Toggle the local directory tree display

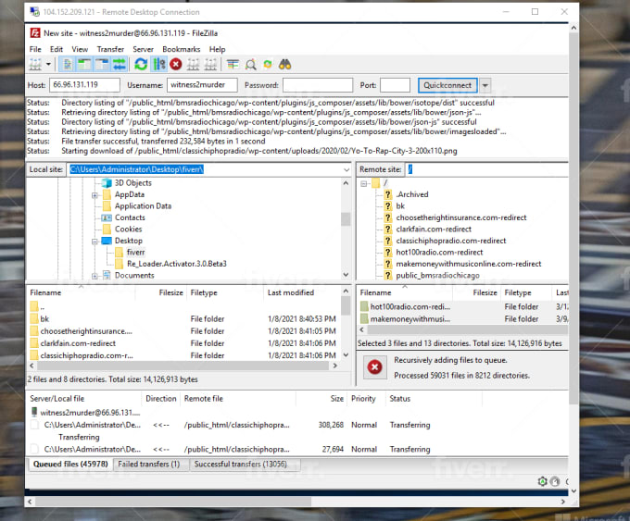(x=84, y=64)
